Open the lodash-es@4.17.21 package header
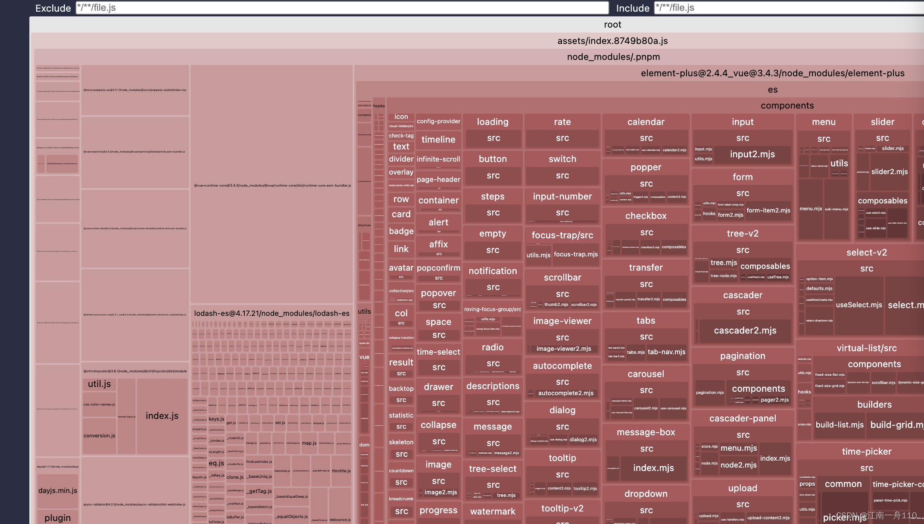 (272, 313)
